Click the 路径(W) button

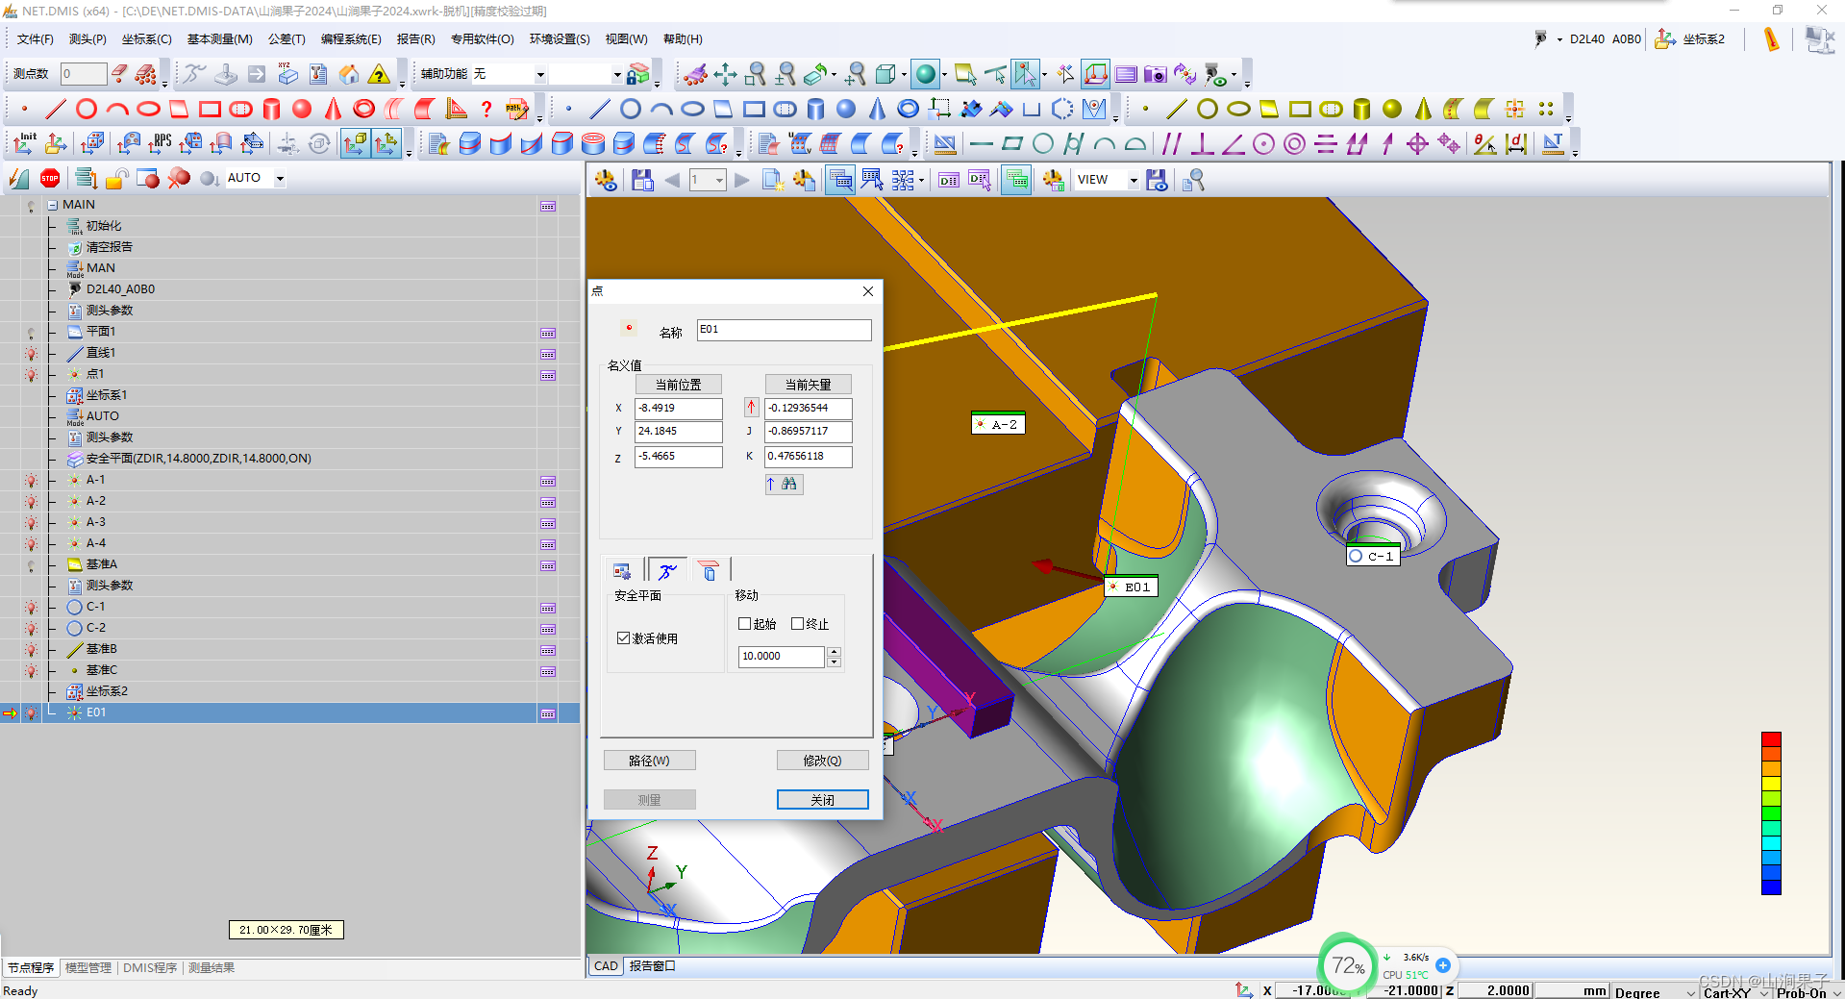pos(649,761)
